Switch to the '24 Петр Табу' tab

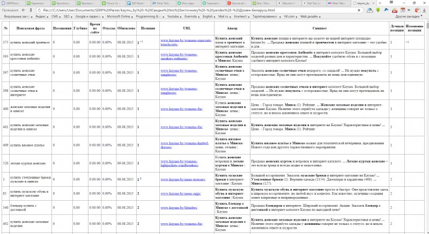tap(162, 3)
